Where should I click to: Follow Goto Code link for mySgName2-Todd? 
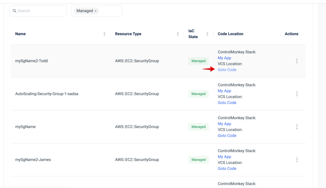(227, 70)
